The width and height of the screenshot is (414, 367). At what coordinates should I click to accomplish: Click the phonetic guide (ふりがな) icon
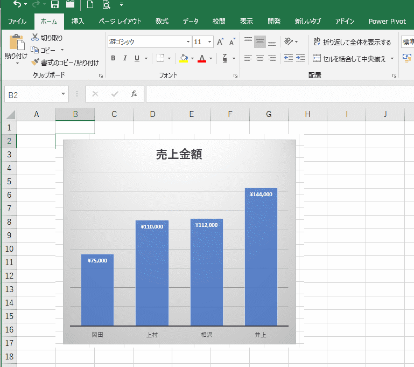coord(225,58)
